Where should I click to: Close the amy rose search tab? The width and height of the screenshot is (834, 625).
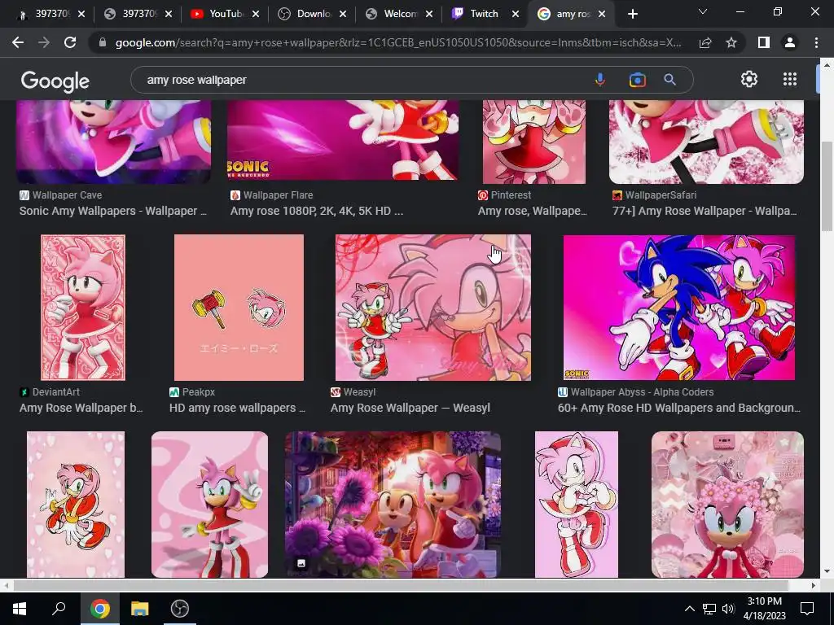click(602, 15)
